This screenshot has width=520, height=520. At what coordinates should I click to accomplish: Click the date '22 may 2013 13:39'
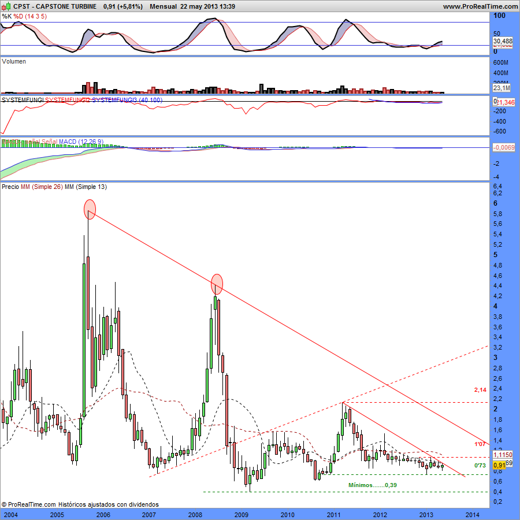[208, 6]
